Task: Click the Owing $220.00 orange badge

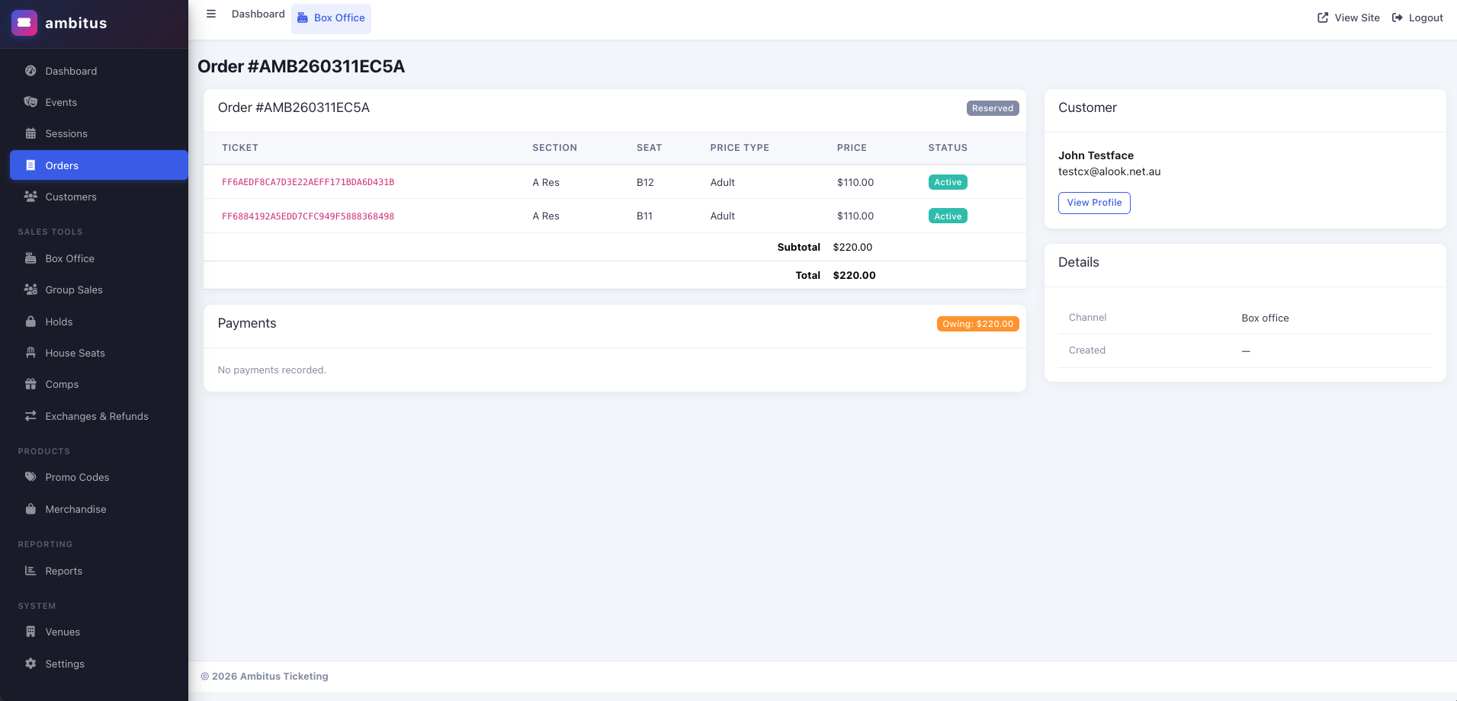Action: click(x=977, y=324)
